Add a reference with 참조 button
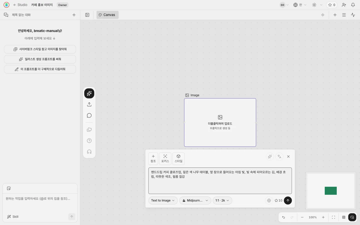This screenshot has height=225, width=360. [153, 159]
